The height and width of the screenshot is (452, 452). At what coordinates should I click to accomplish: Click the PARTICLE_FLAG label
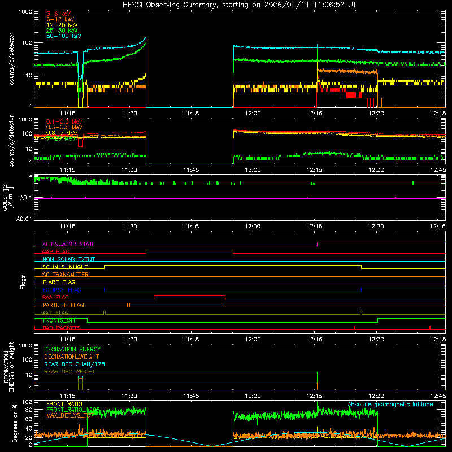63,305
